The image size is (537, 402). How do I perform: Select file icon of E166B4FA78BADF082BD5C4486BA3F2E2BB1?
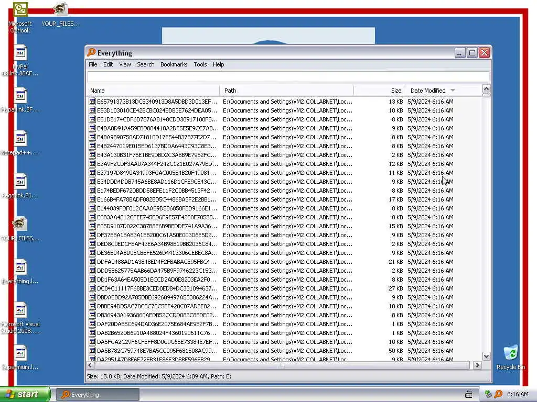(92, 199)
